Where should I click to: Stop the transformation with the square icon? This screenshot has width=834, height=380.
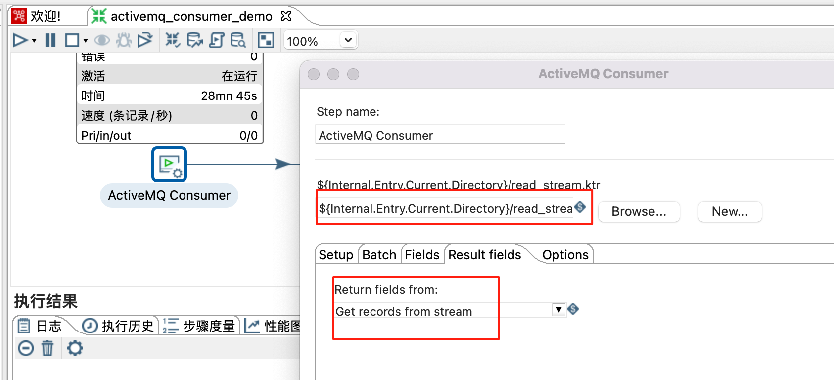tap(72, 40)
